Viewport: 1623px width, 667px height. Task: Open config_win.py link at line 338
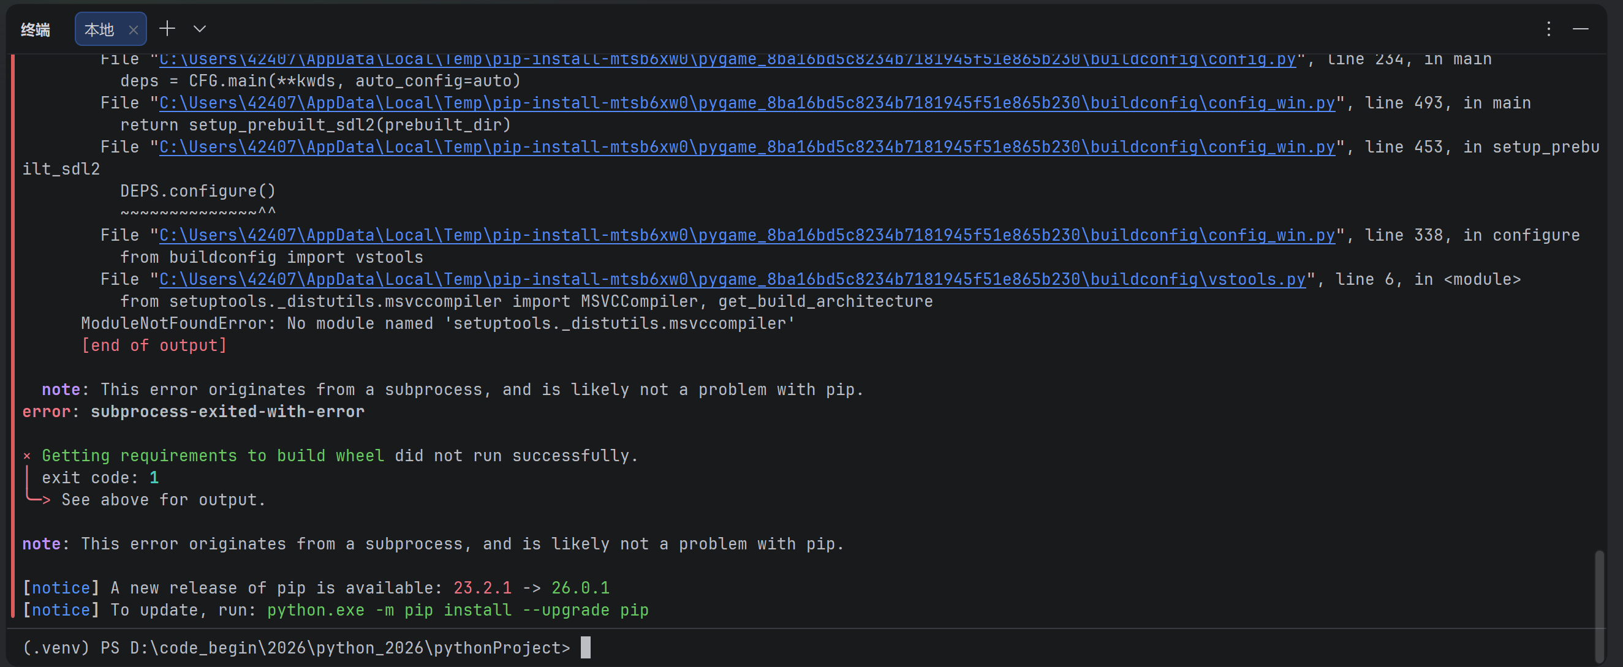point(747,236)
